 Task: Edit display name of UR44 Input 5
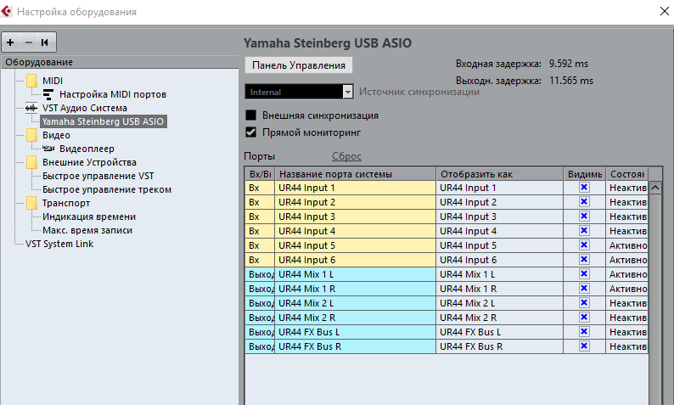(x=499, y=245)
